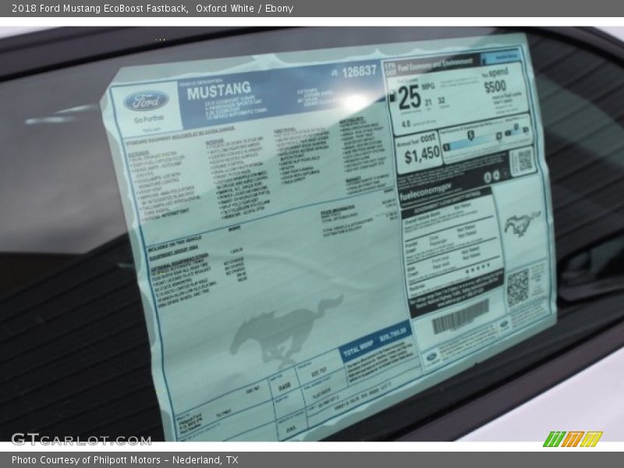The image size is (624, 468).
Task: Click the Mustang pony emblem on right panel
Action: point(522,224)
